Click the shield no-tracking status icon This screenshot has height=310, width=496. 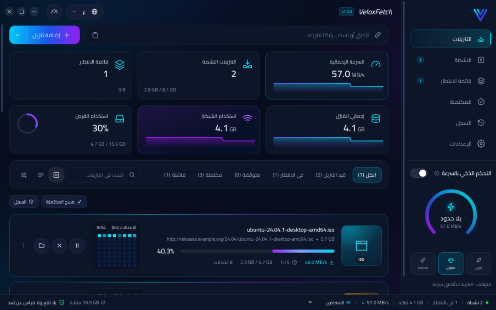pos(62,302)
